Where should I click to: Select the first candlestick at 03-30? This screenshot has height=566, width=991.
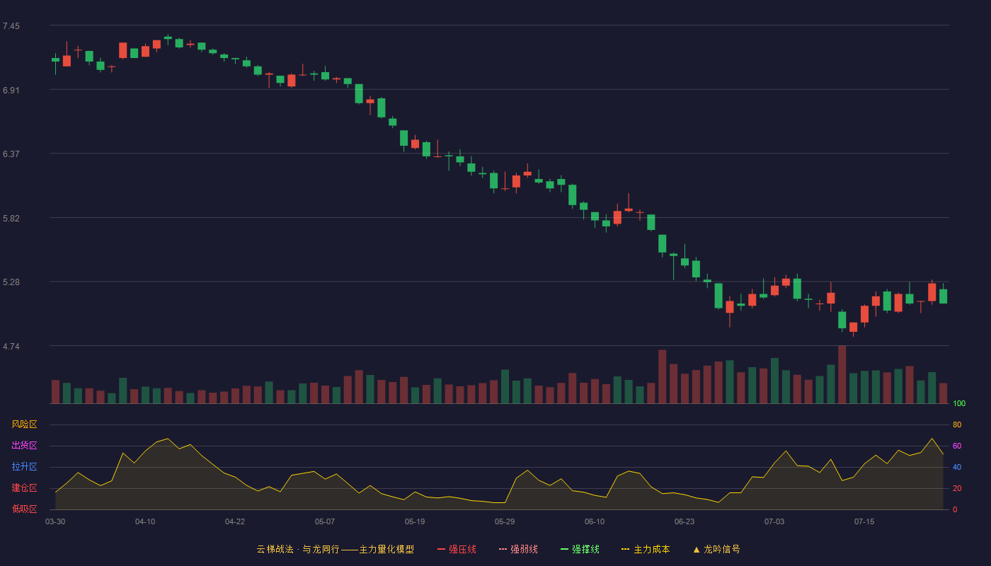(55, 60)
